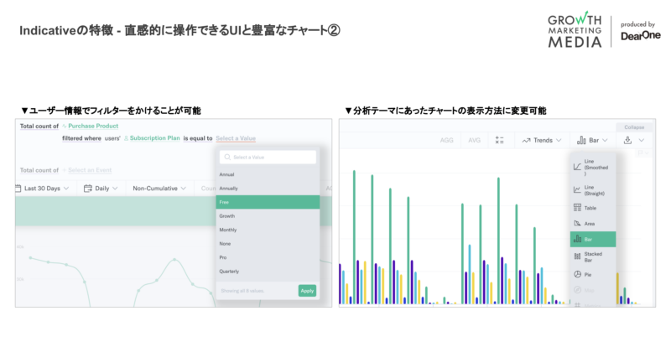This screenshot has width=671, height=352.
Task: Select the highlighted Free value
Action: [x=268, y=202]
